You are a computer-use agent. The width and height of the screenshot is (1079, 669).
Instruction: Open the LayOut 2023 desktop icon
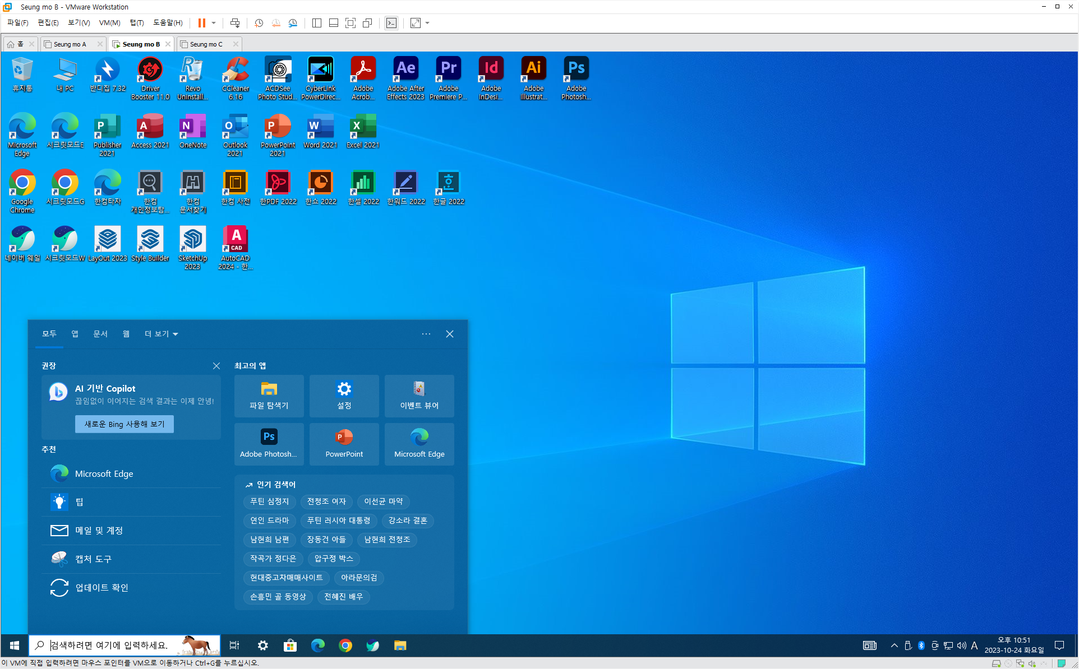107,244
